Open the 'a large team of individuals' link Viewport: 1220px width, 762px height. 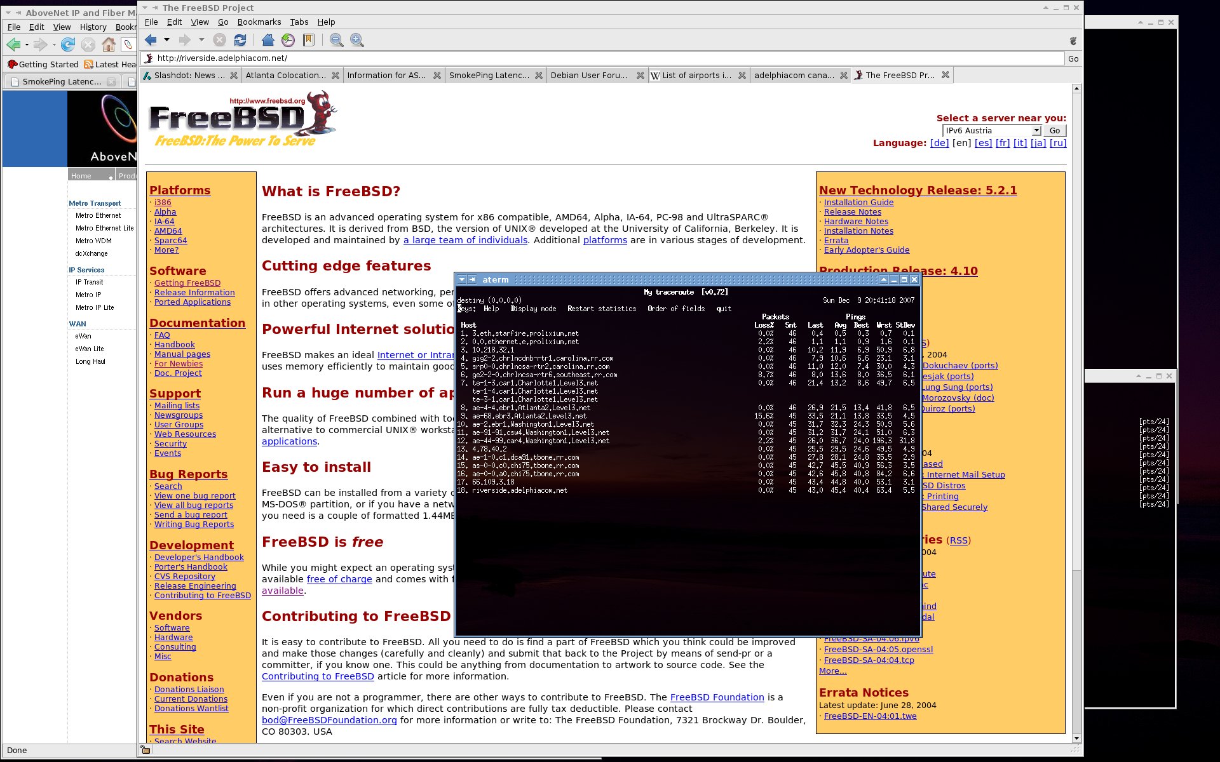point(465,240)
